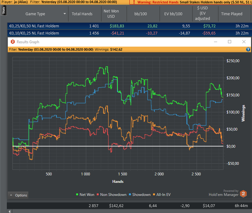Viewport: 252px width, 213px height.
Task: Toggle Showdown blue legend swatch
Action: (130, 195)
